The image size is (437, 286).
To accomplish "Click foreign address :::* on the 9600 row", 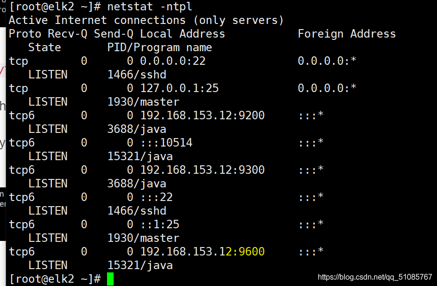I will (311, 251).
